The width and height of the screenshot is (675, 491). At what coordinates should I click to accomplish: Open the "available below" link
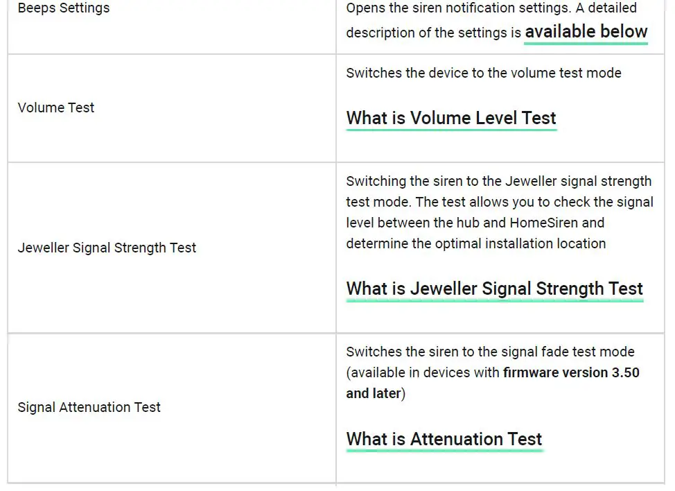click(x=586, y=32)
